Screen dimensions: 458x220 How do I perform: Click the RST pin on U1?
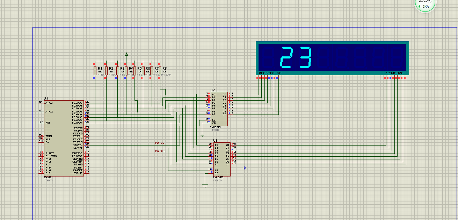pyautogui.click(x=48, y=123)
